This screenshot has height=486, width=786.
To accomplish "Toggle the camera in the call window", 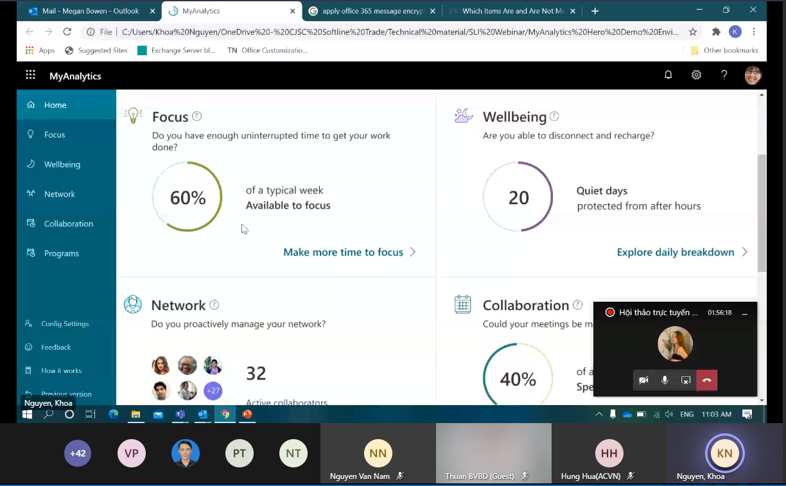I will [x=643, y=380].
